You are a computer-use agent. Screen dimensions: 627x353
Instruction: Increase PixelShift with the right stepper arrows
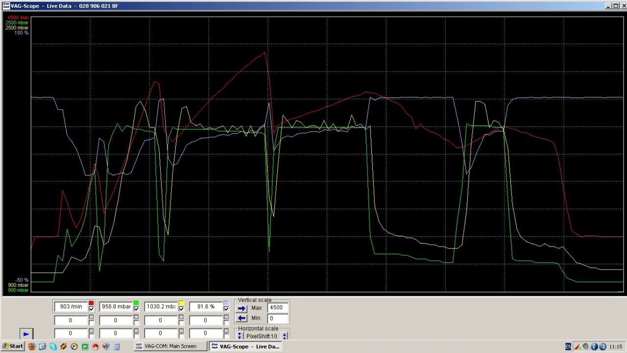[285, 336]
